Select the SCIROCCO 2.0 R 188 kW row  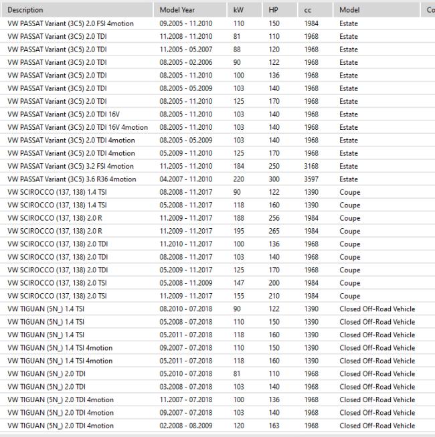coord(217,218)
